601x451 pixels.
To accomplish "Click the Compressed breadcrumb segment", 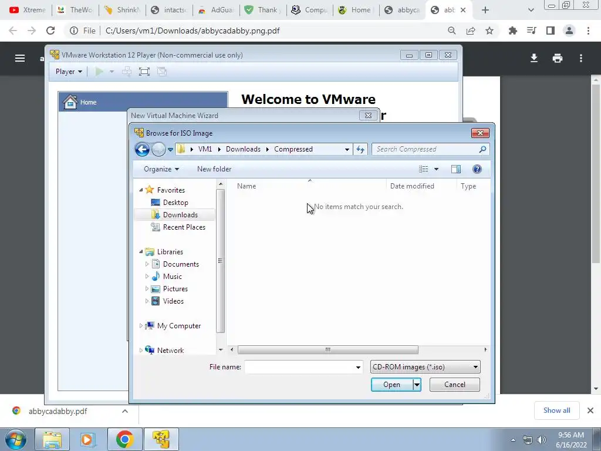I will pos(293,149).
